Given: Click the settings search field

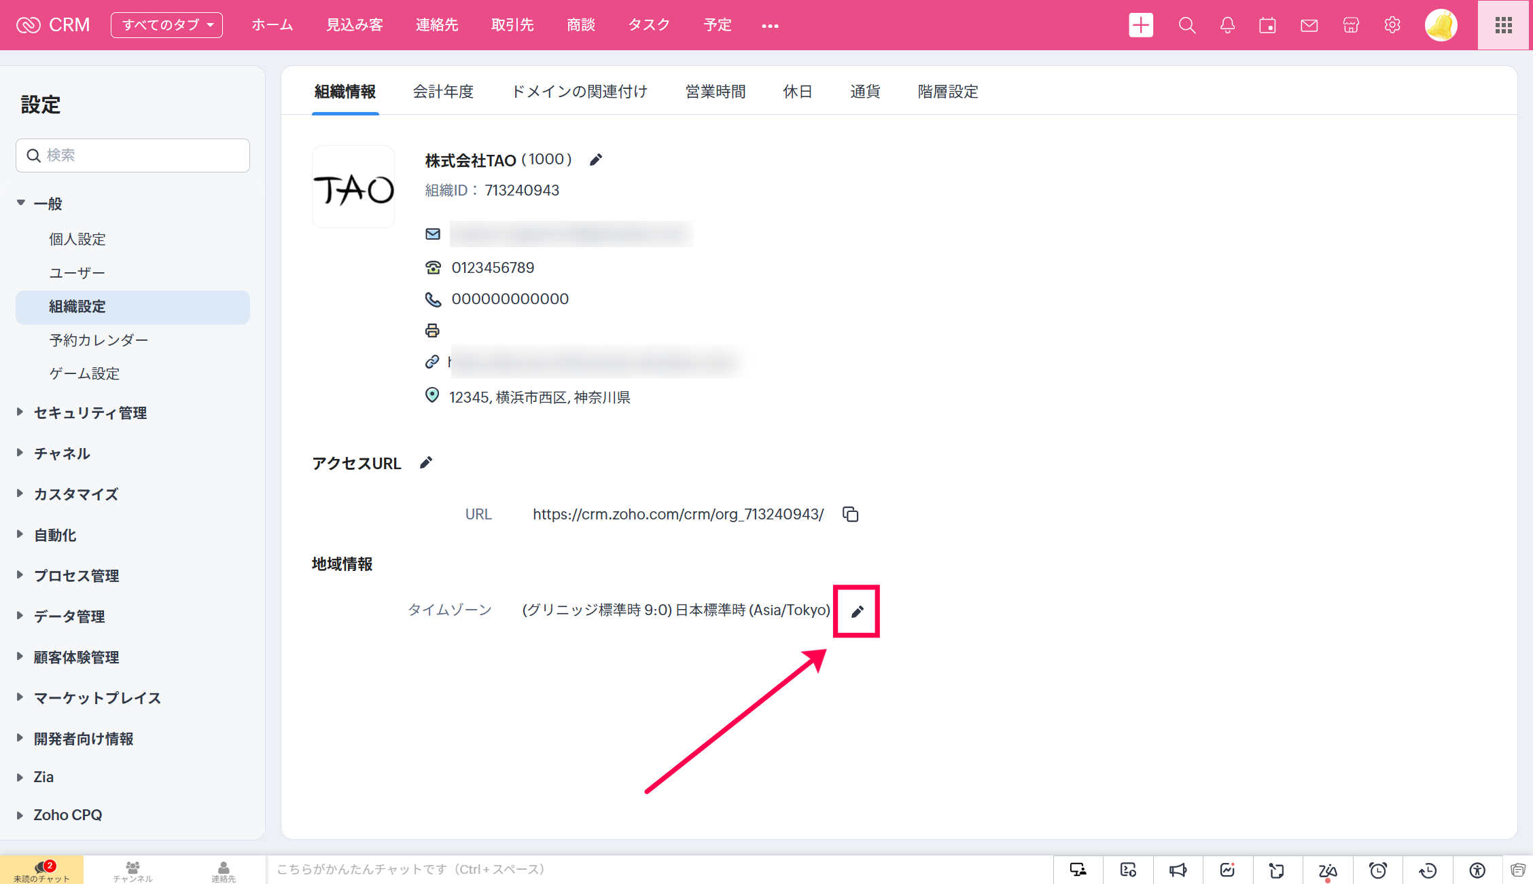Looking at the screenshot, I should [133, 155].
